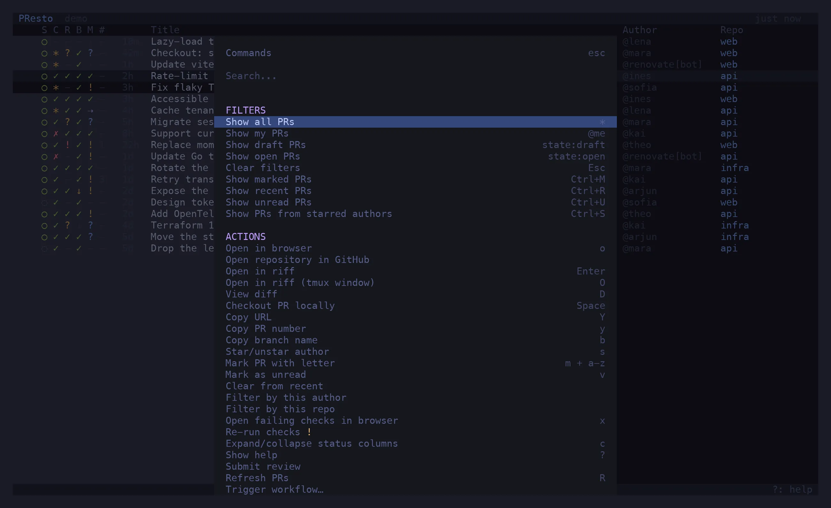831x508 pixels.
Task: Click the down arrow on Expose the row
Action: click(x=79, y=191)
